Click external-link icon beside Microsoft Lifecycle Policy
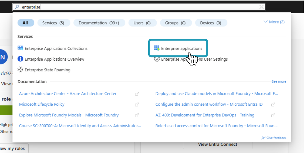 [137, 105]
